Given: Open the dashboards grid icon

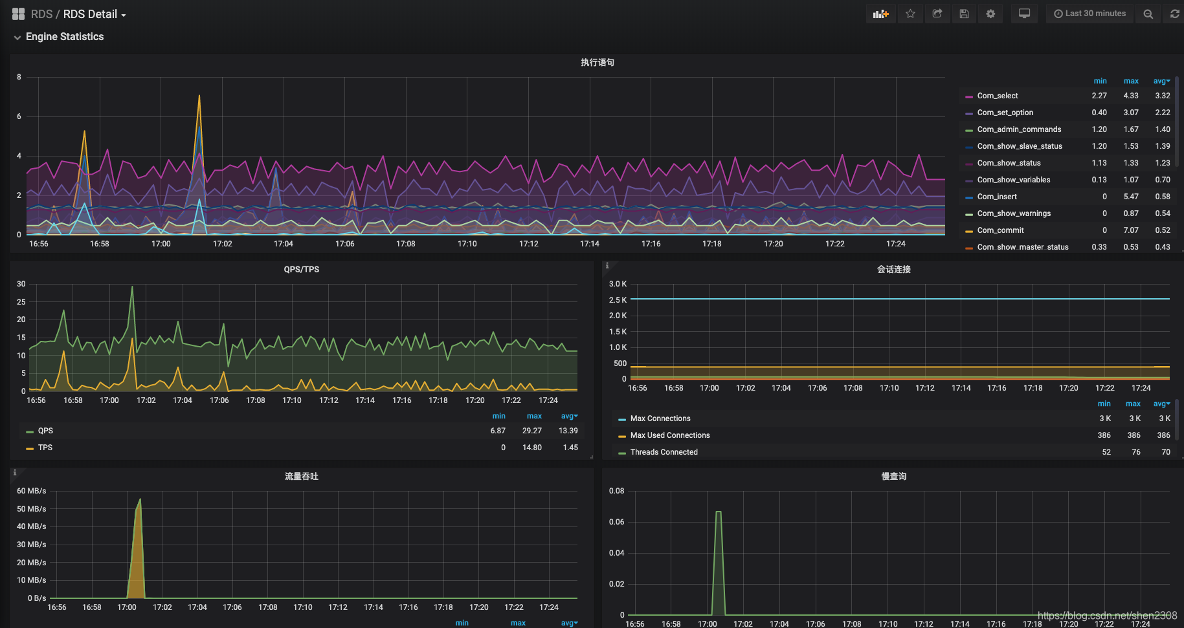Looking at the screenshot, I should coord(18,14).
